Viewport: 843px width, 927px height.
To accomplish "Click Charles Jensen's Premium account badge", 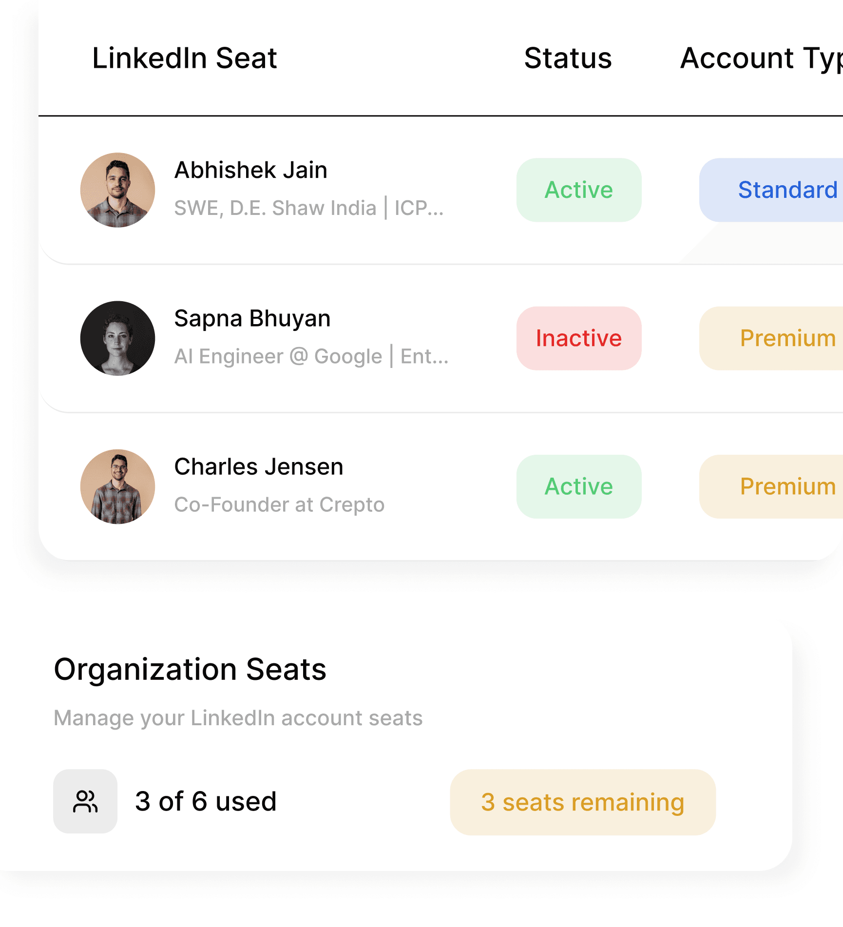I will tap(780, 486).
